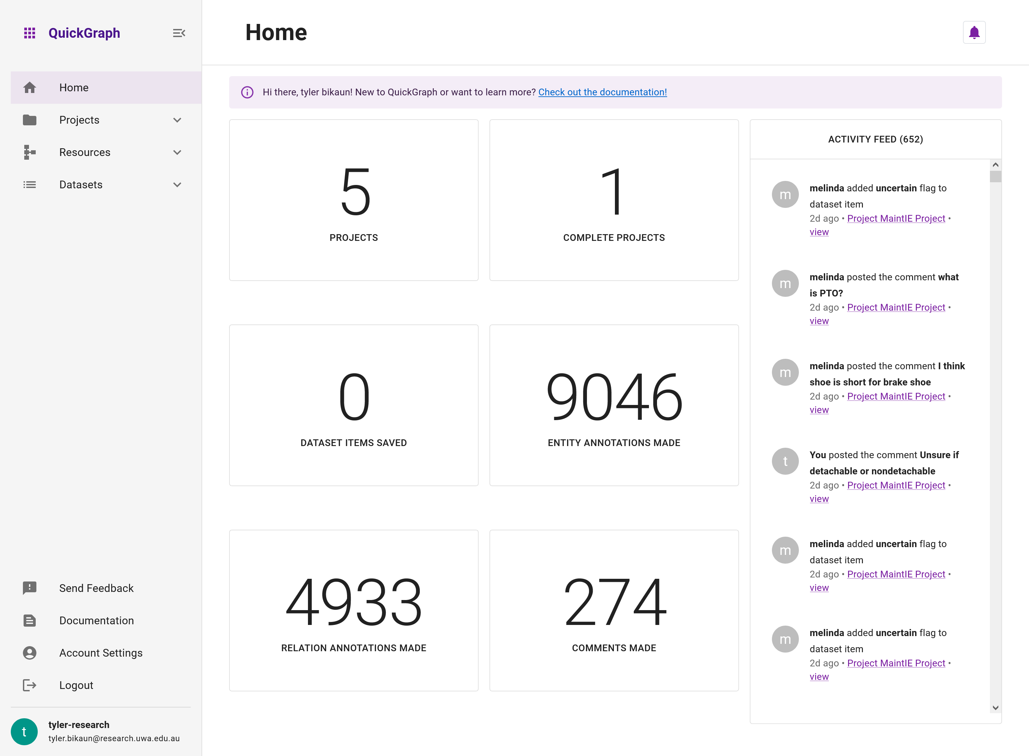Click the info icon in the welcome banner

tap(247, 92)
